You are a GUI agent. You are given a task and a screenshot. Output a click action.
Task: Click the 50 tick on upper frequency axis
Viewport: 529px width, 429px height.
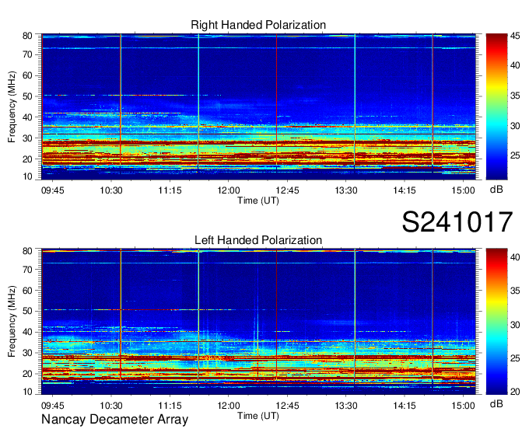point(27,96)
